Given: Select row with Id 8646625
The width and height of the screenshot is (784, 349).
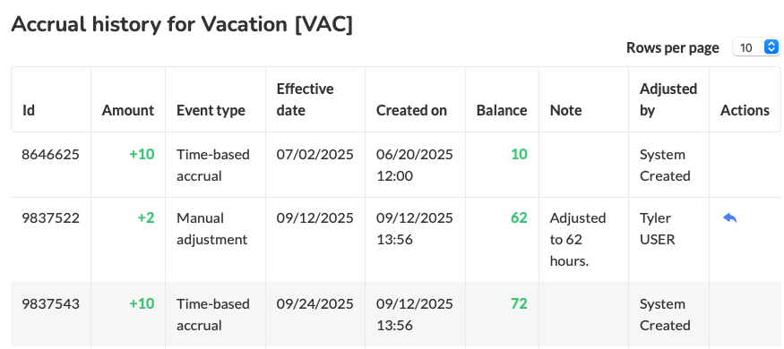Looking at the screenshot, I should tap(395, 165).
